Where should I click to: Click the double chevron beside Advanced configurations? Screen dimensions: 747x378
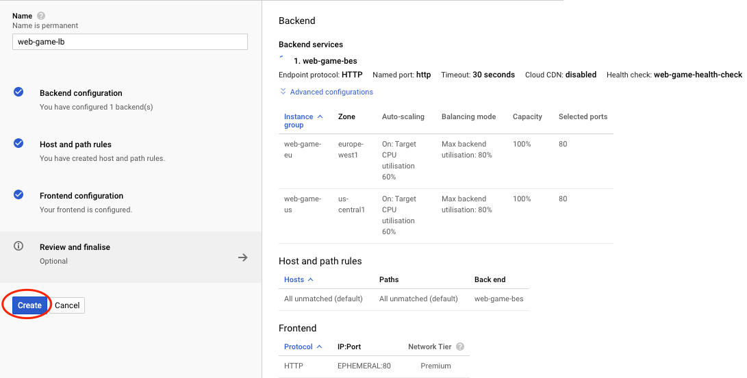[x=283, y=92]
